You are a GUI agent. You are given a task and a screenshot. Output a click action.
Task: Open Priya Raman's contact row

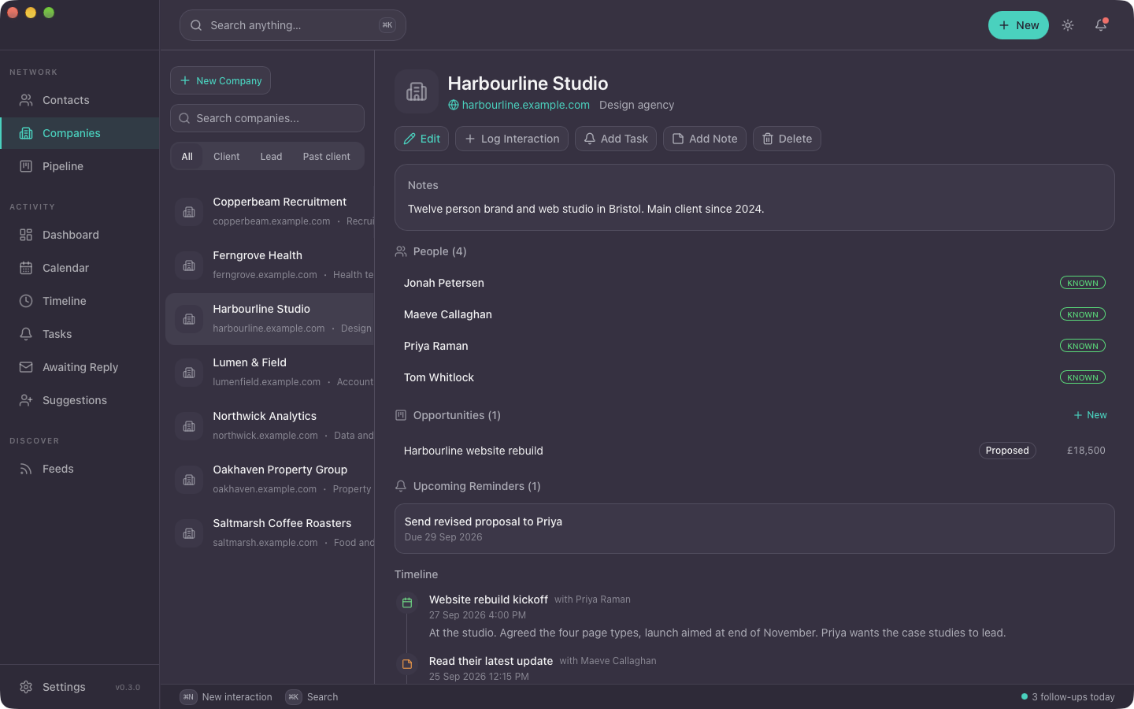pyautogui.click(x=754, y=346)
